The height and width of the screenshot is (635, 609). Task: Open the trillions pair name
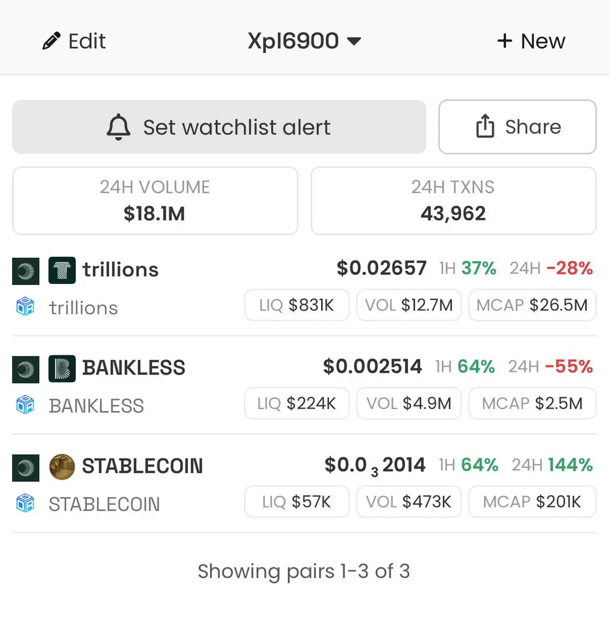[120, 270]
